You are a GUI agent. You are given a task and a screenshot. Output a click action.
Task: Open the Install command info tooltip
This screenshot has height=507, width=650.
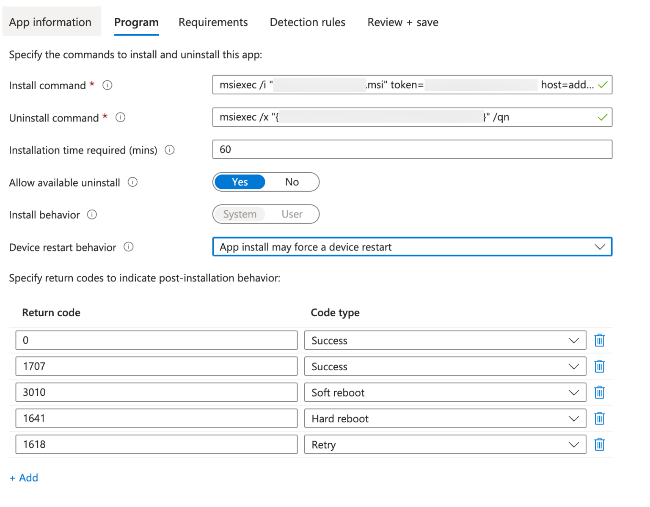pos(107,85)
